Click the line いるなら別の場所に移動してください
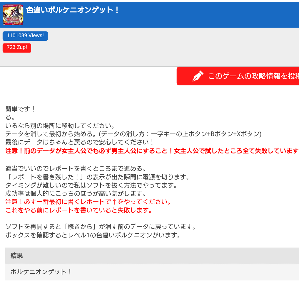 (60, 126)
